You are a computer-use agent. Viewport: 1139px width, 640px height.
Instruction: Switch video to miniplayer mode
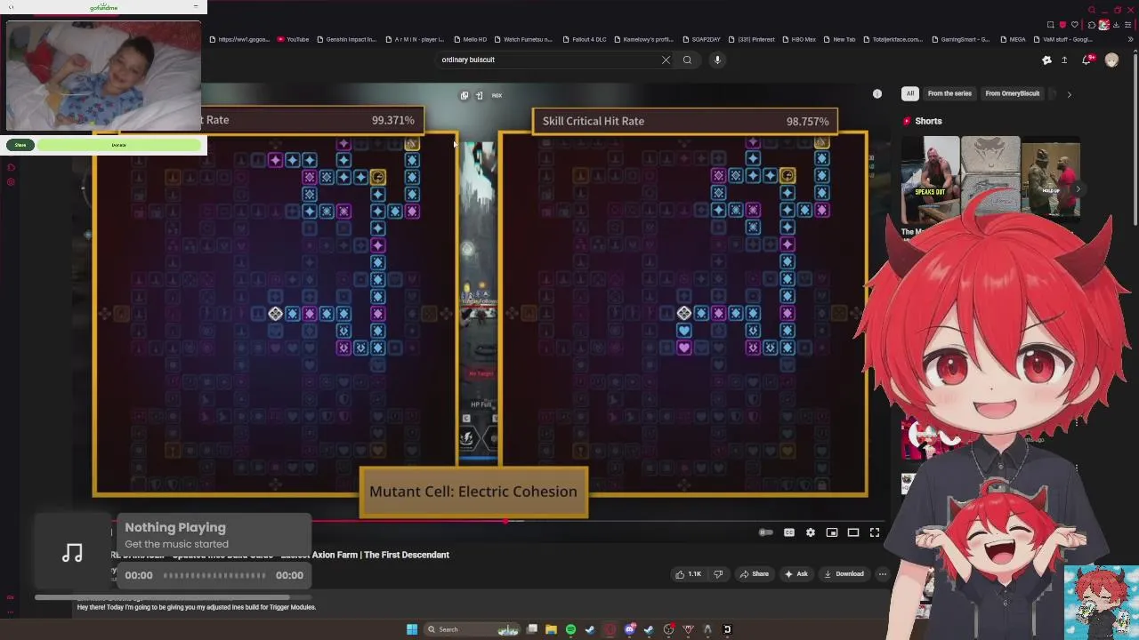832,532
